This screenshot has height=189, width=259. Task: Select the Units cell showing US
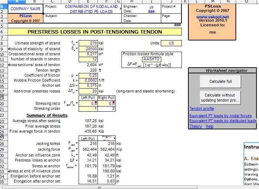coord(171,43)
